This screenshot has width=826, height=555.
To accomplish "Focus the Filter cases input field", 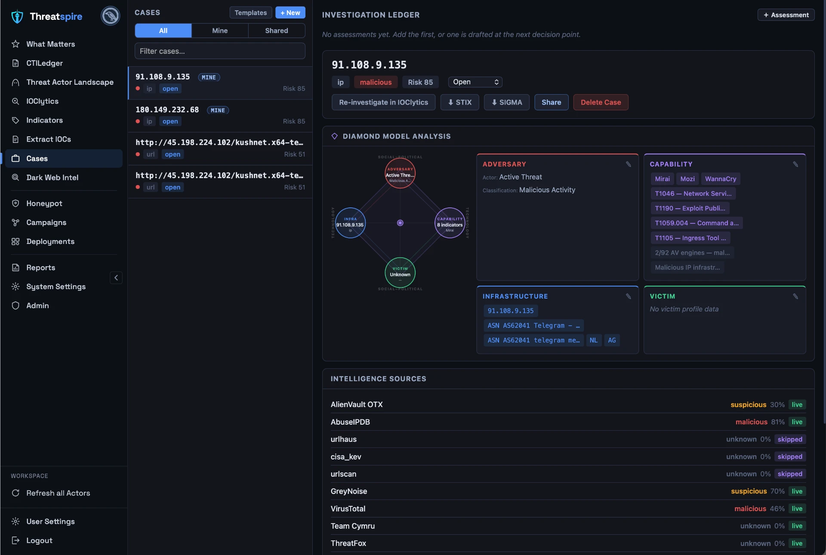I will (x=220, y=51).
